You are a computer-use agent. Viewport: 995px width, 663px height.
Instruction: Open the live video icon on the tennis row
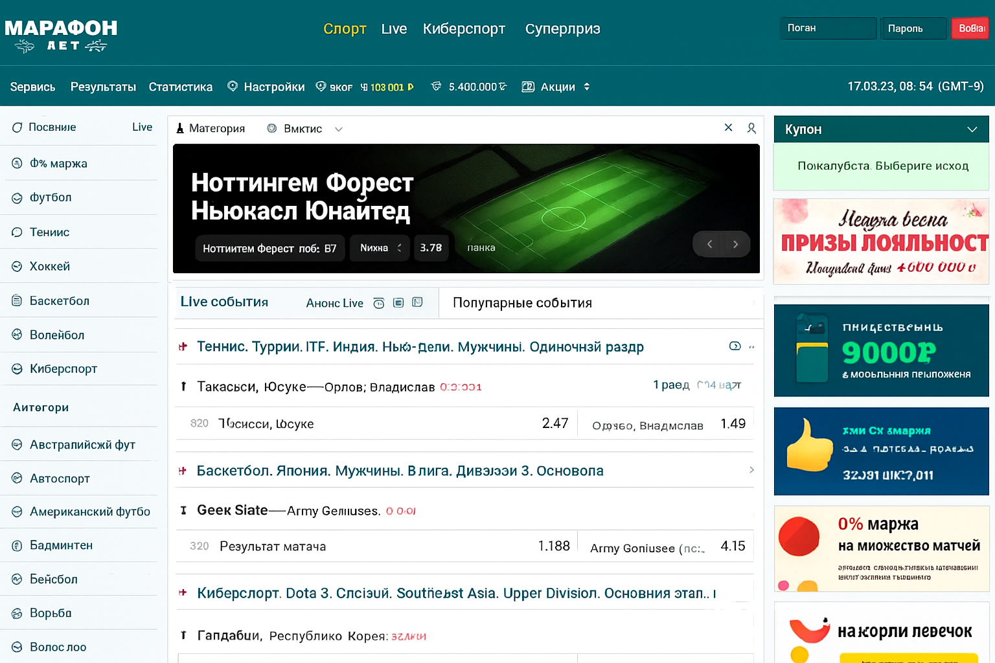pos(735,346)
